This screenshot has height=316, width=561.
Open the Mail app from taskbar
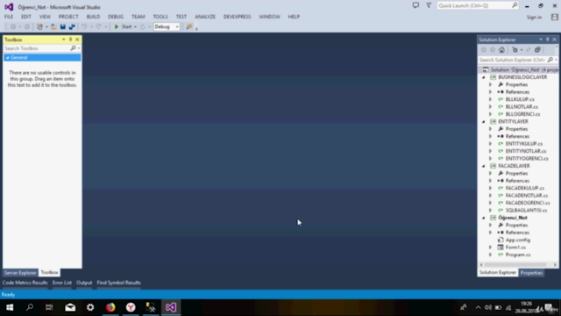click(x=70, y=307)
